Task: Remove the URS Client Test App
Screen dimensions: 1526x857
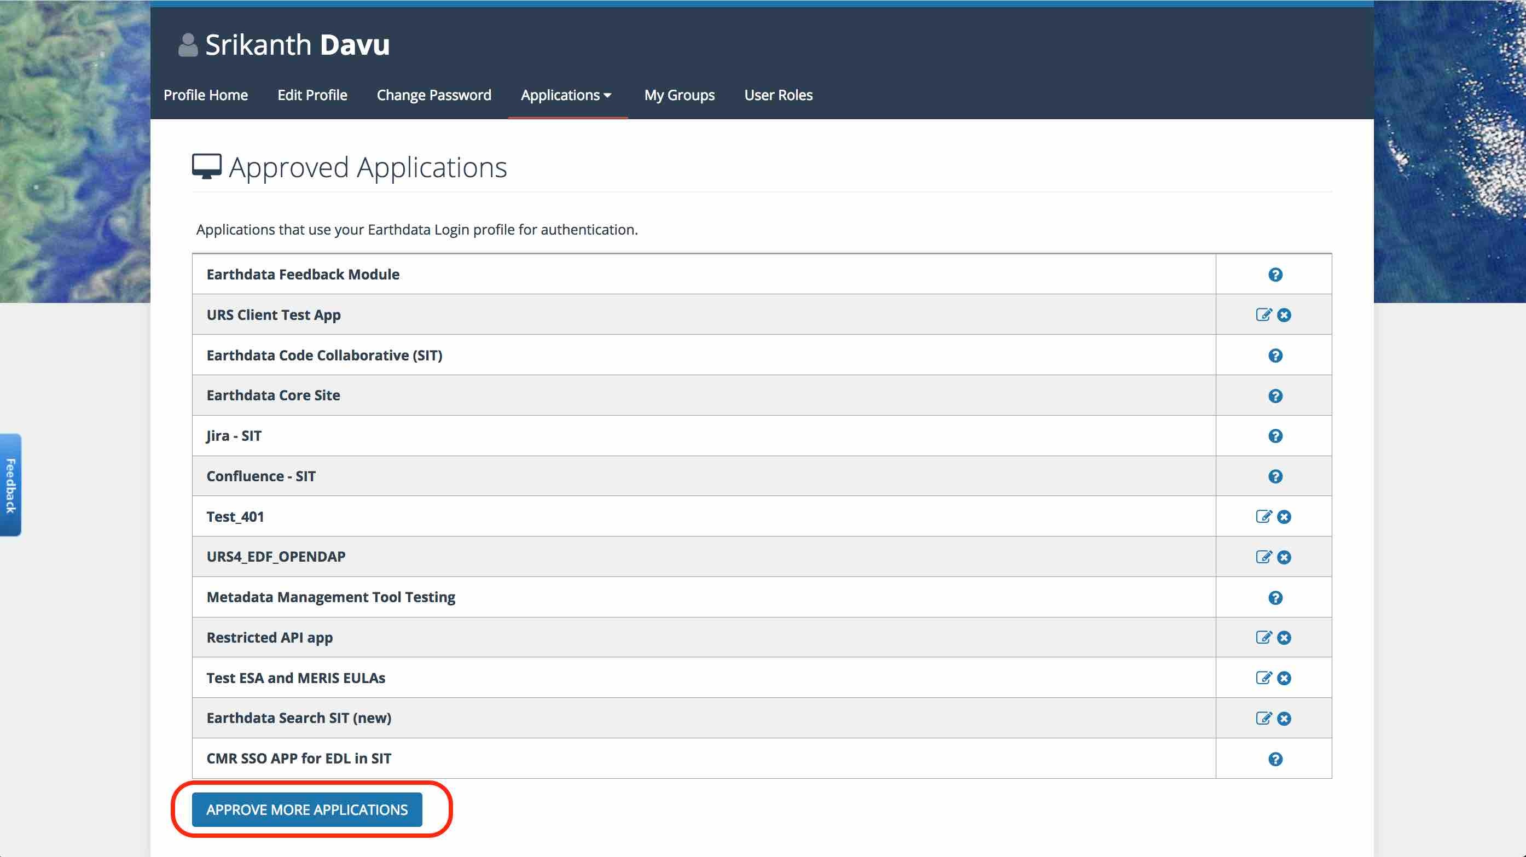Action: point(1284,314)
